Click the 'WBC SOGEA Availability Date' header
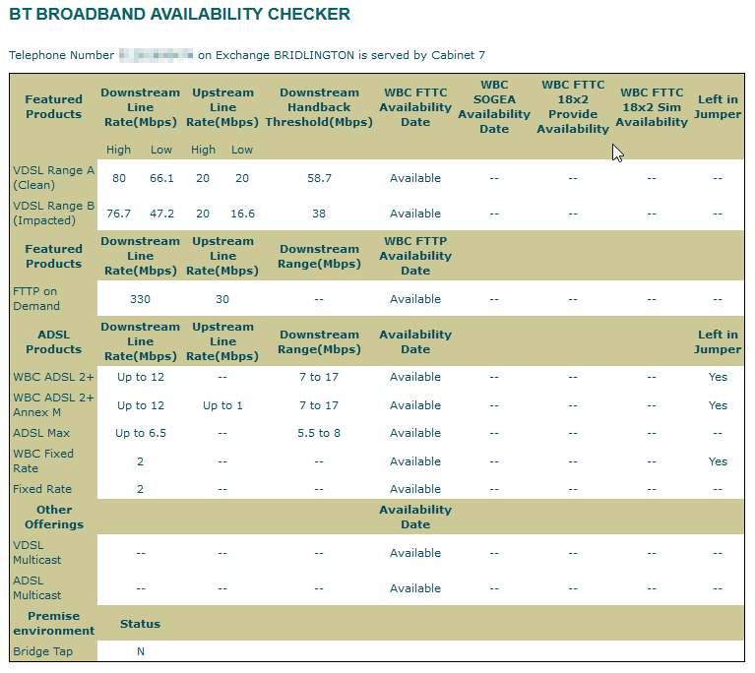This screenshot has width=755, height=673. coord(494,107)
